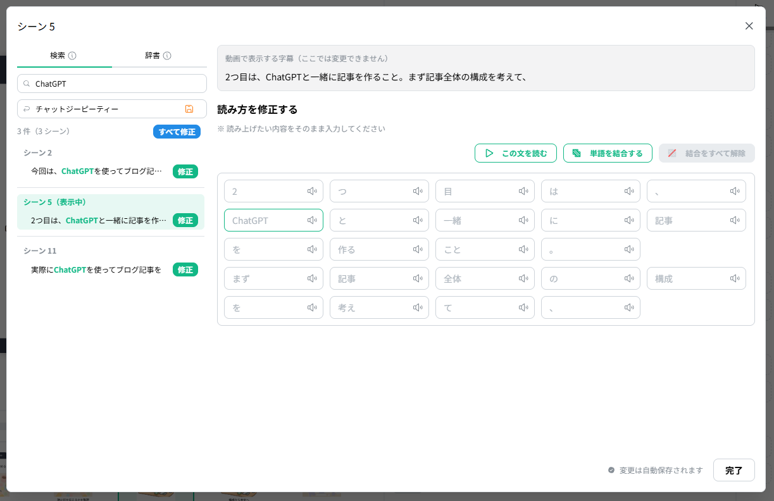Click the info icon next to 辞書
This screenshot has height=501, width=774.
point(167,56)
